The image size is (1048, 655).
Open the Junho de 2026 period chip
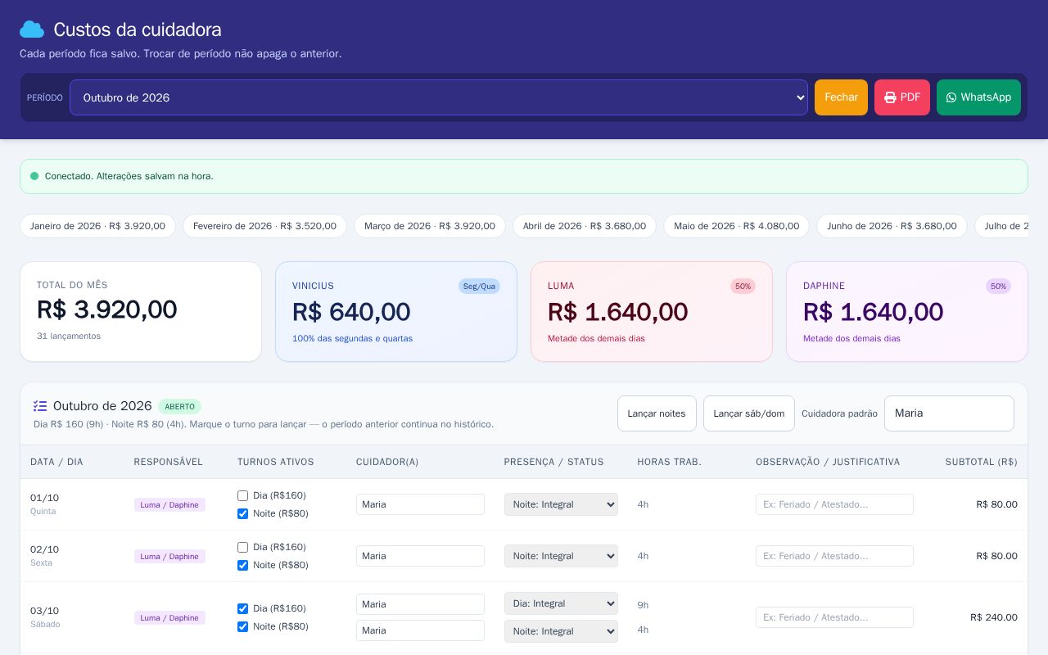pyautogui.click(x=892, y=226)
